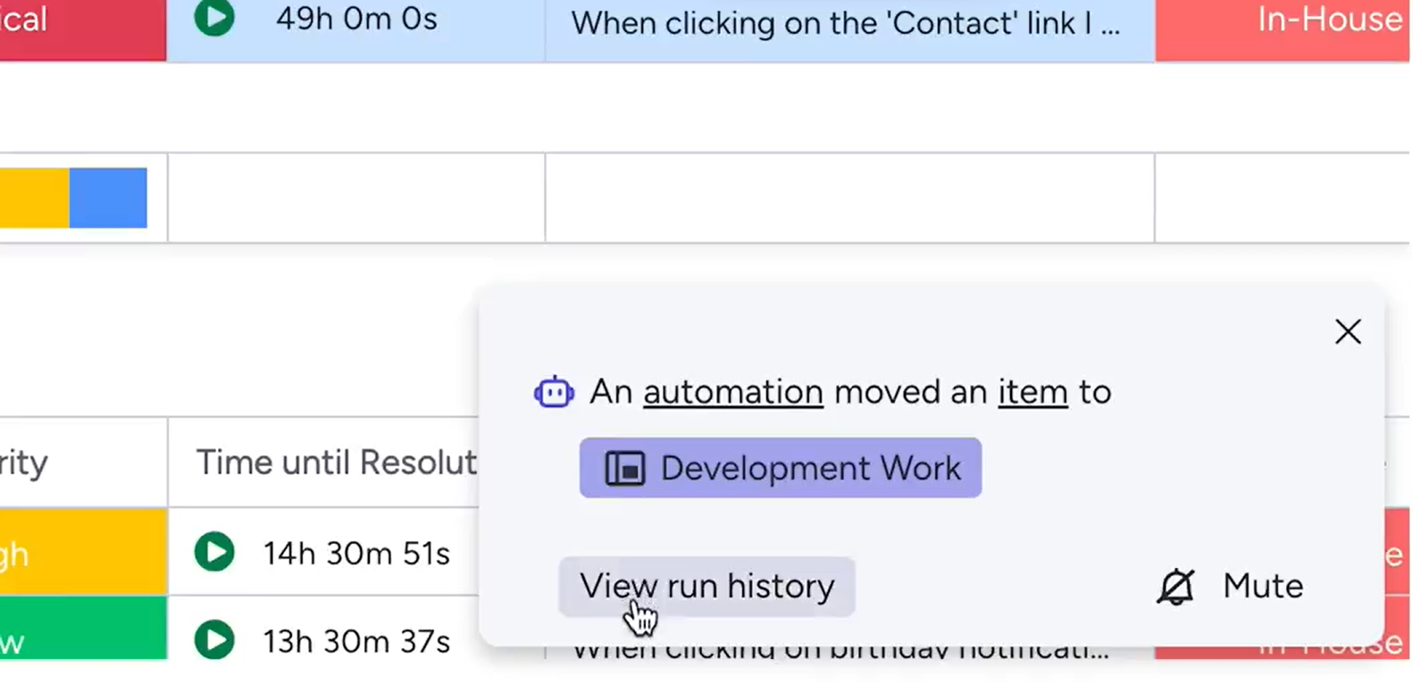Close the automation notification popup
Screen dimensions: 1413x685
[1347, 332]
